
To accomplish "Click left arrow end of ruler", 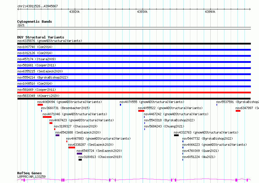I will coord(18,9).
